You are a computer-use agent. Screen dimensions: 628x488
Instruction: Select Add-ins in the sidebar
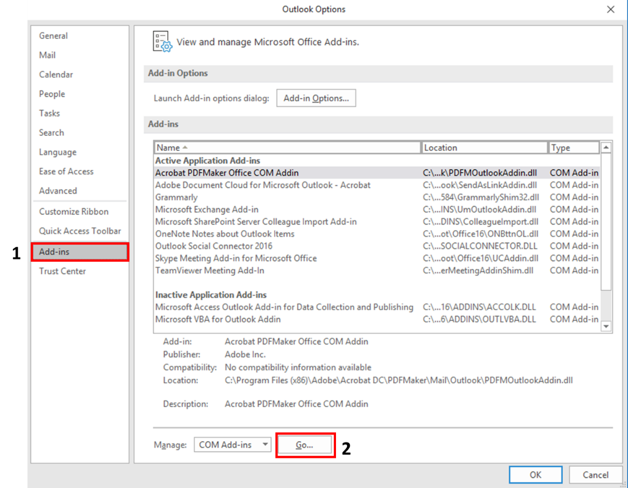point(80,252)
